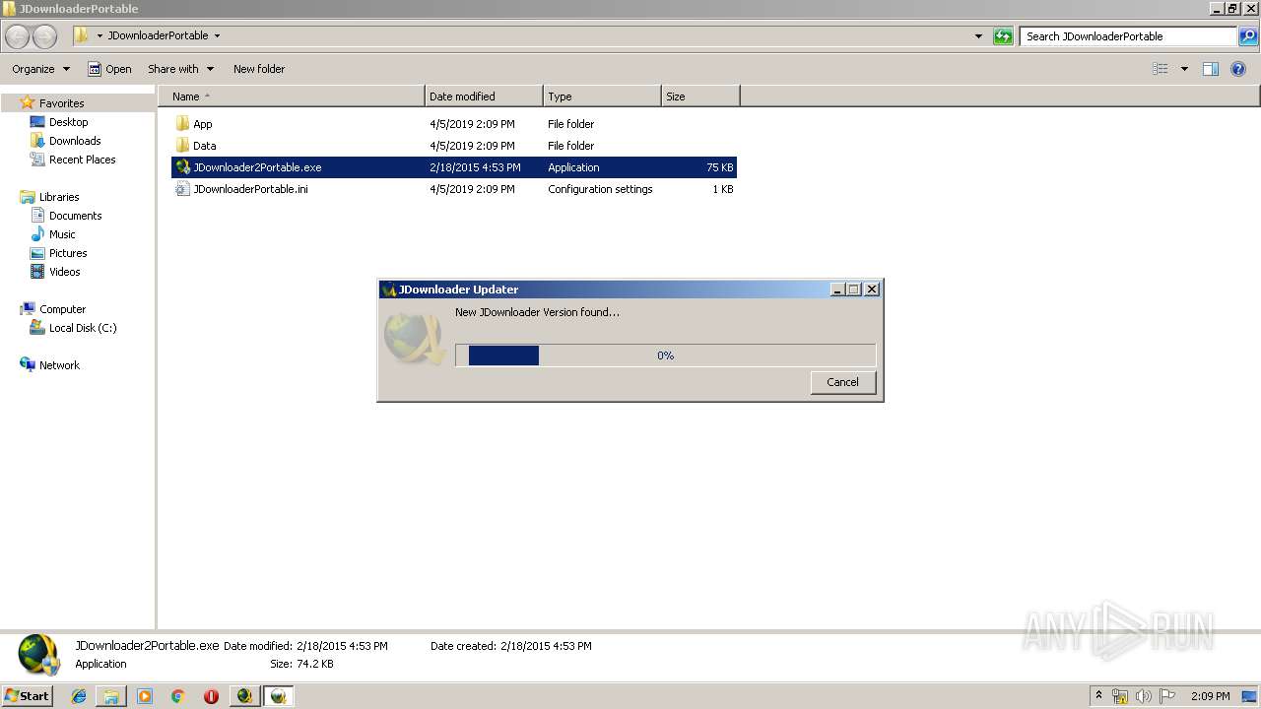Open Windows Explorer taskbar button
The image size is (1261, 709).
click(111, 696)
